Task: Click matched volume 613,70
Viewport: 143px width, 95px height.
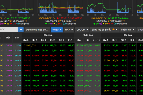Action: [x=88, y=65]
